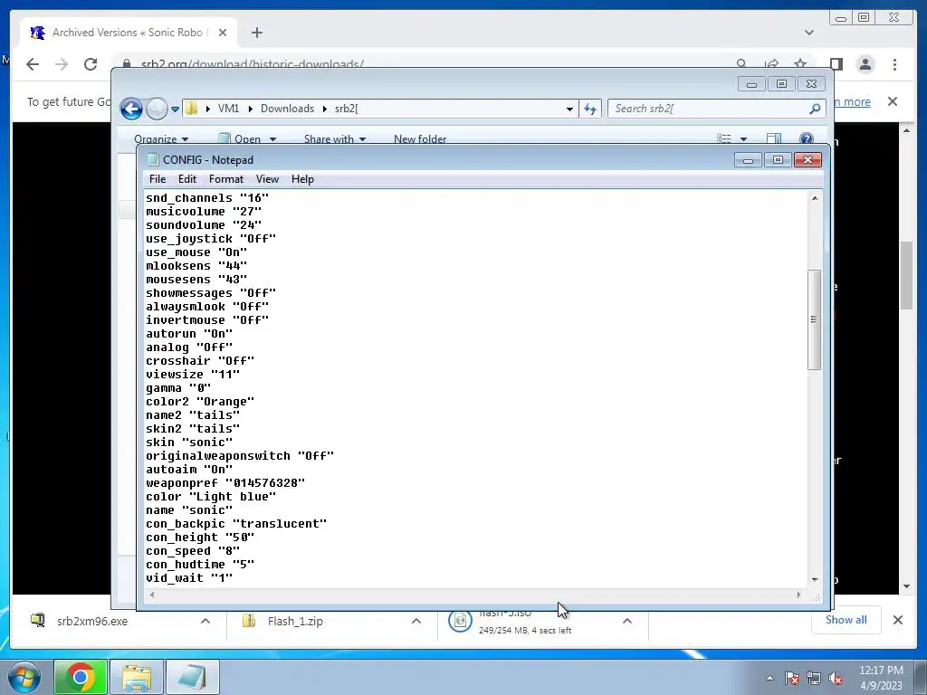
Task: Click the srb2[ breadcrumb in Explorer
Action: click(x=347, y=109)
